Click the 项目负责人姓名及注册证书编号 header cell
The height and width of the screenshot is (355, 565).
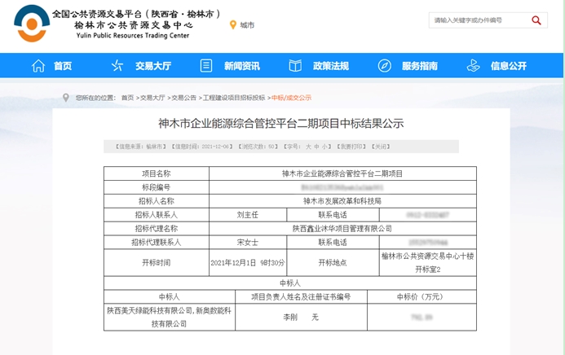(301, 296)
